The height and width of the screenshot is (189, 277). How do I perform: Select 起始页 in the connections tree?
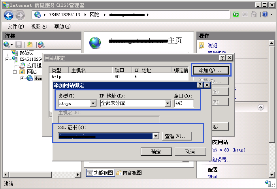27,53
